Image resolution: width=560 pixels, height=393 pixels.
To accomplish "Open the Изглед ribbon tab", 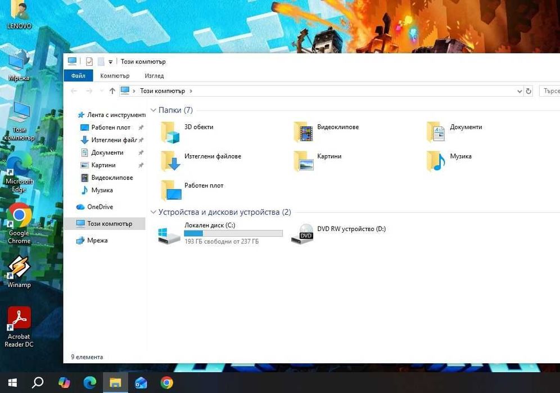I will tap(154, 76).
